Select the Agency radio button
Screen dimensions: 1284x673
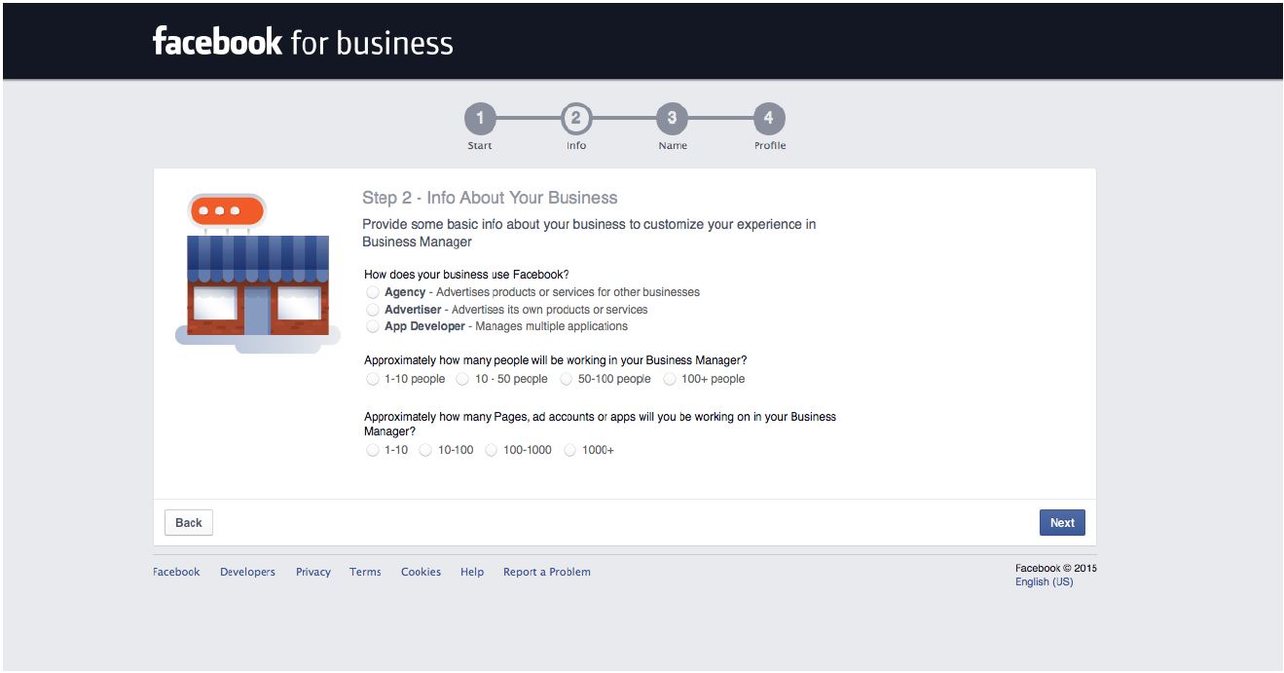click(x=373, y=292)
